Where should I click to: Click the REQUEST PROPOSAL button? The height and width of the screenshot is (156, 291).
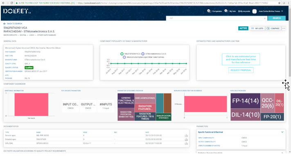pos(241,70)
